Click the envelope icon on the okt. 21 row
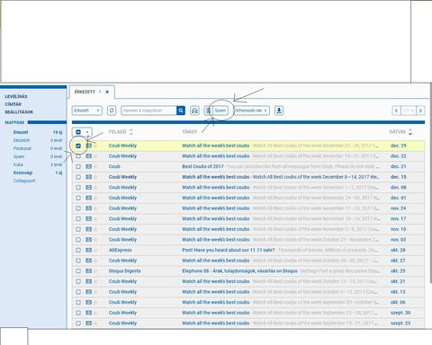The image size is (432, 345). (89, 281)
